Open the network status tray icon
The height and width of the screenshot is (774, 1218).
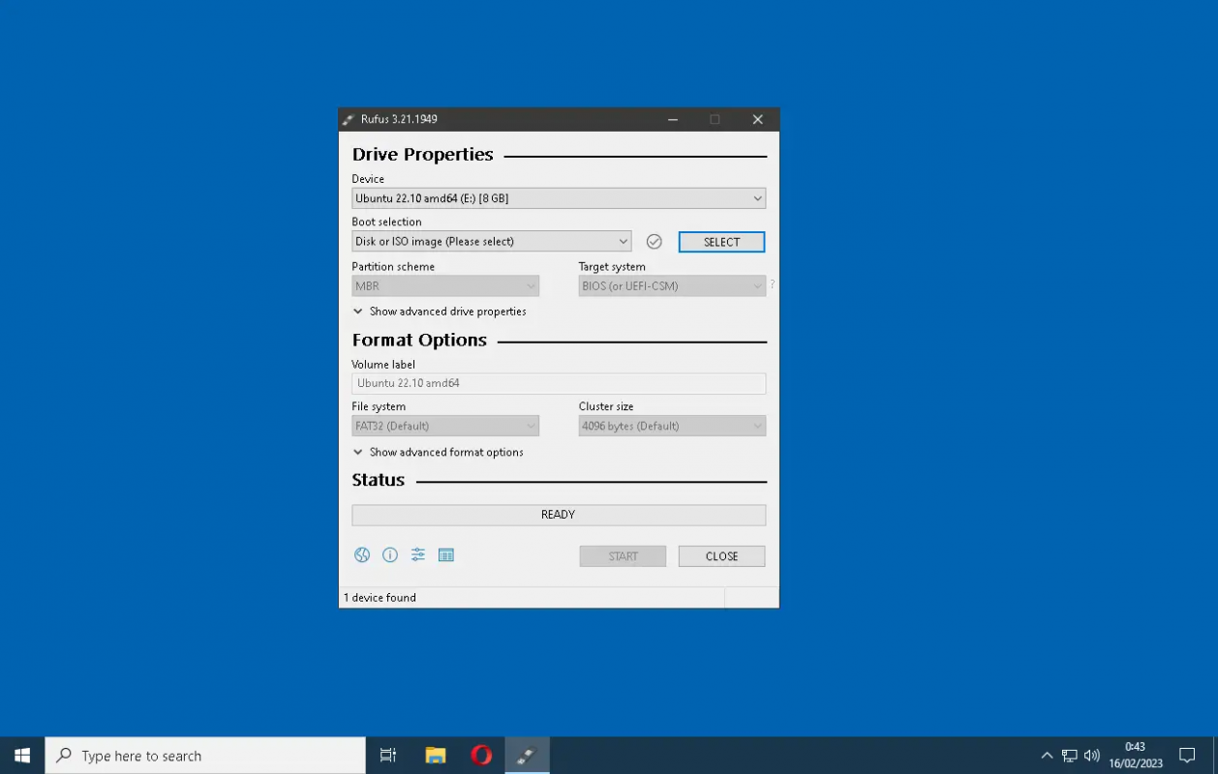(1070, 756)
